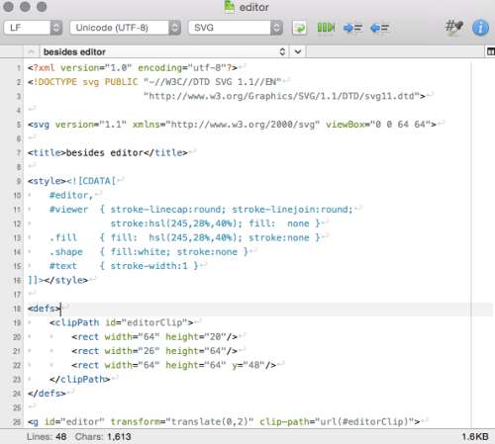Click the svg11.dtd URL on line 3

[x=284, y=96]
